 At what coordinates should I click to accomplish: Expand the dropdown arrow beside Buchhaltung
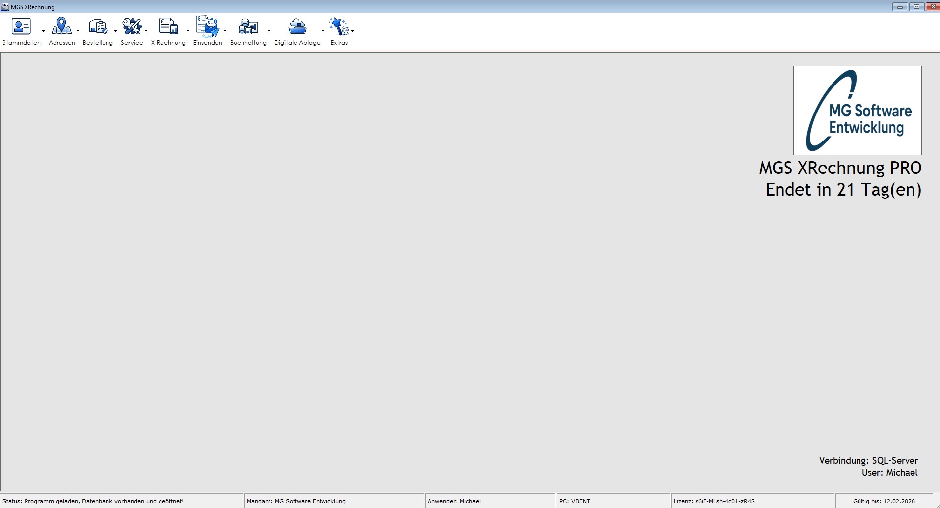click(x=269, y=31)
